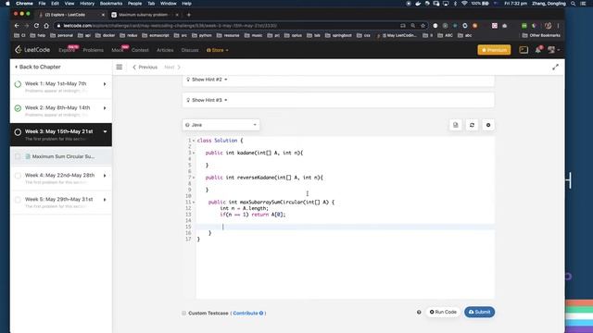593x333 pixels.
Task: Click the browser home icon
Action: click(x=46, y=26)
